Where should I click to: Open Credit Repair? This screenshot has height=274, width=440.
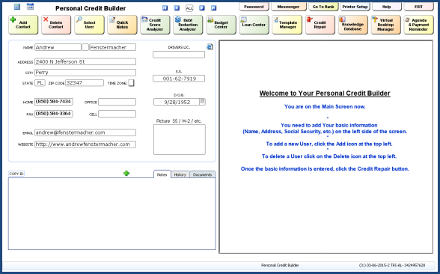(320, 25)
